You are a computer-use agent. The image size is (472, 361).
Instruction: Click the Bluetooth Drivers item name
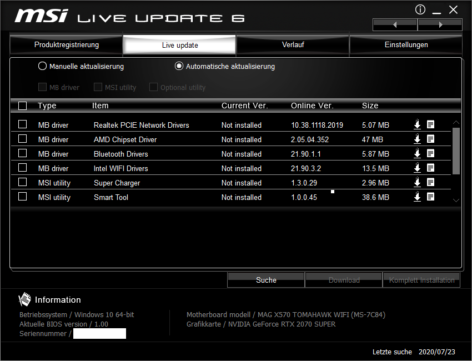120,154
